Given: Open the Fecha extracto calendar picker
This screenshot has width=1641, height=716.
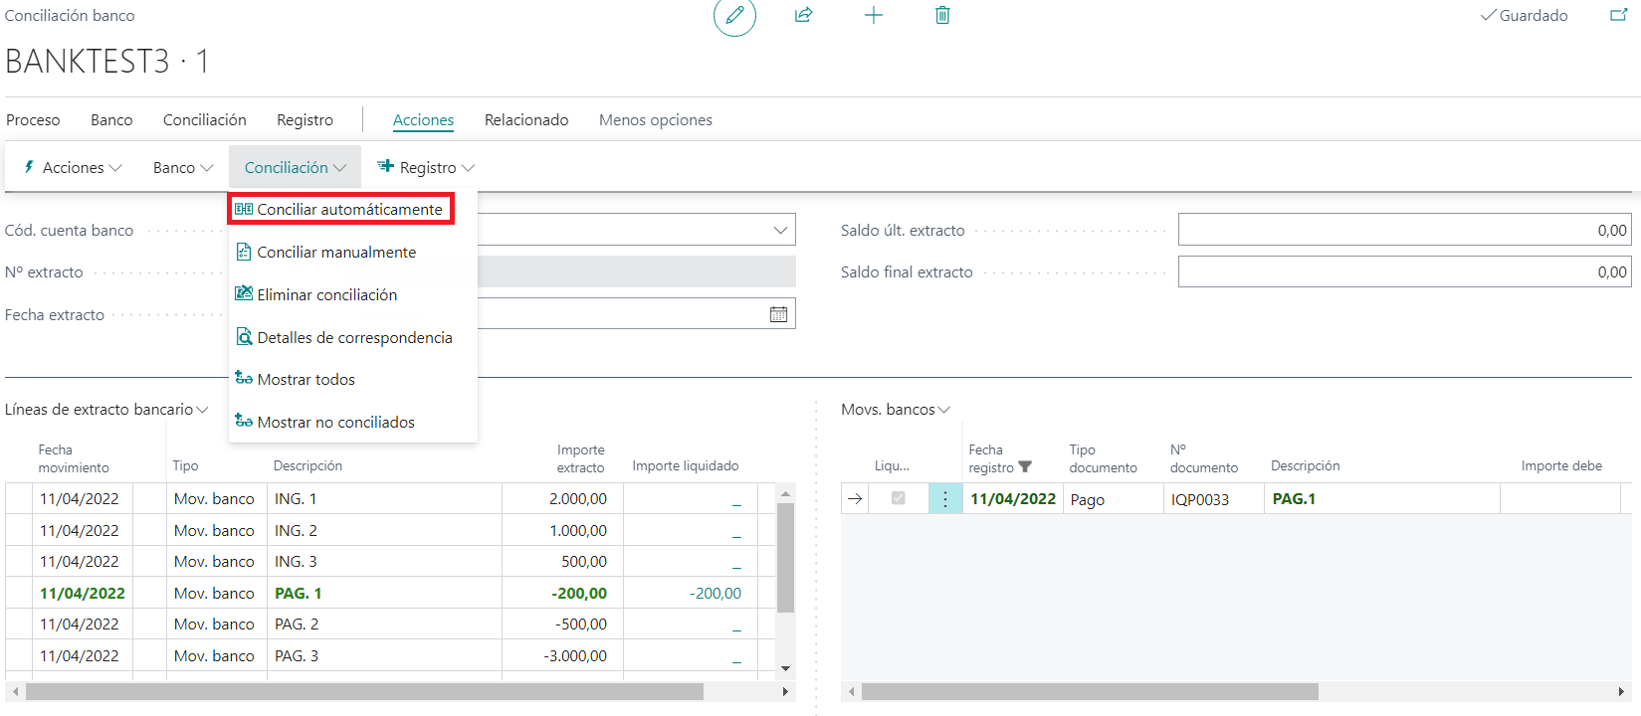Looking at the screenshot, I should [778, 314].
